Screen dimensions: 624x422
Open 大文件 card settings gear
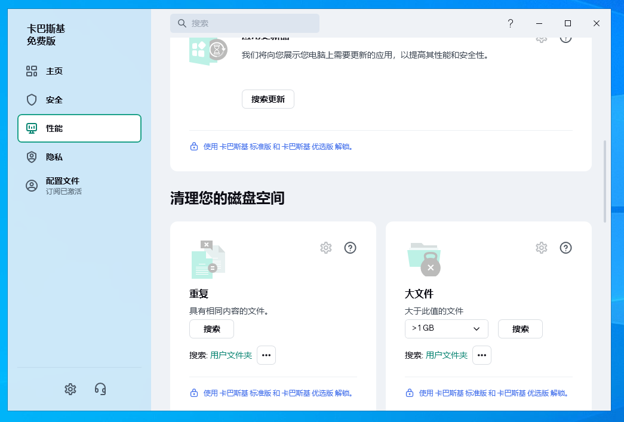coord(542,248)
